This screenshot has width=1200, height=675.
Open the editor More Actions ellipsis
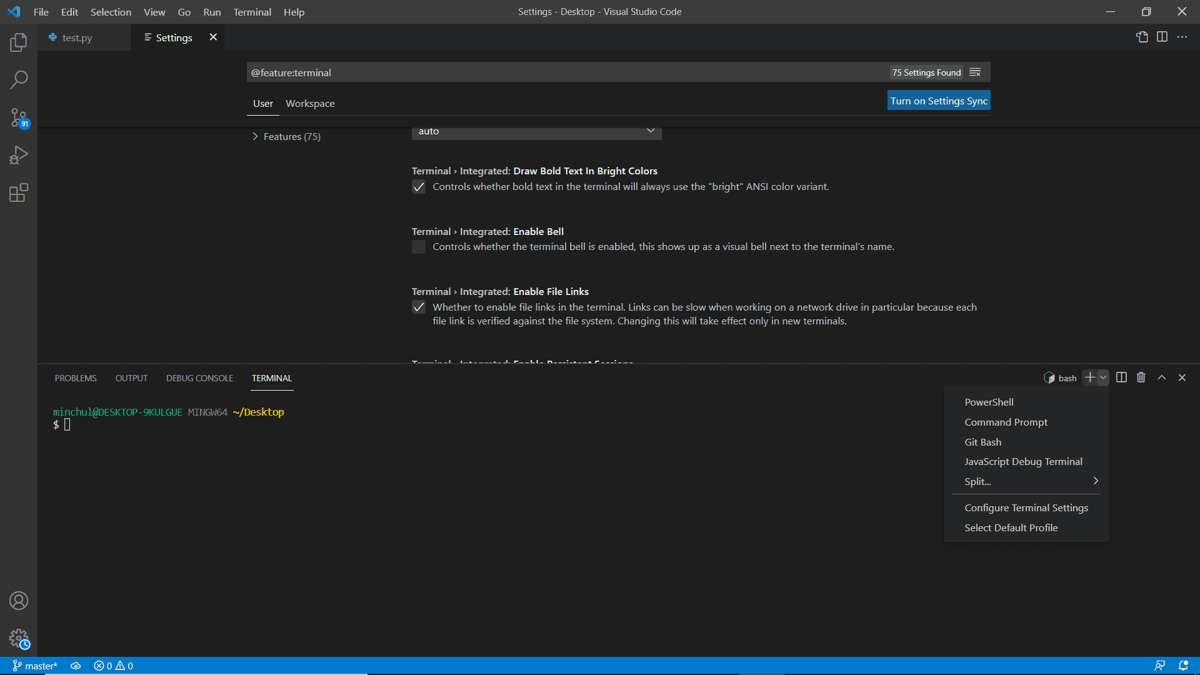click(x=1182, y=37)
